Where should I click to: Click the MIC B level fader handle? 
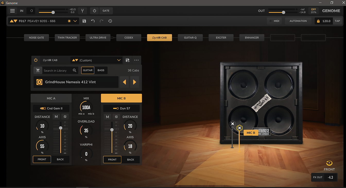tap(112, 130)
